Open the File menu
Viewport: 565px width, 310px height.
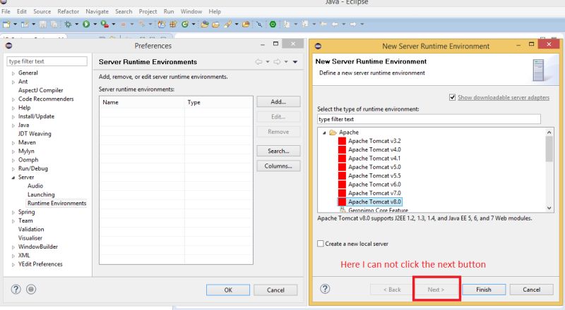(6, 11)
